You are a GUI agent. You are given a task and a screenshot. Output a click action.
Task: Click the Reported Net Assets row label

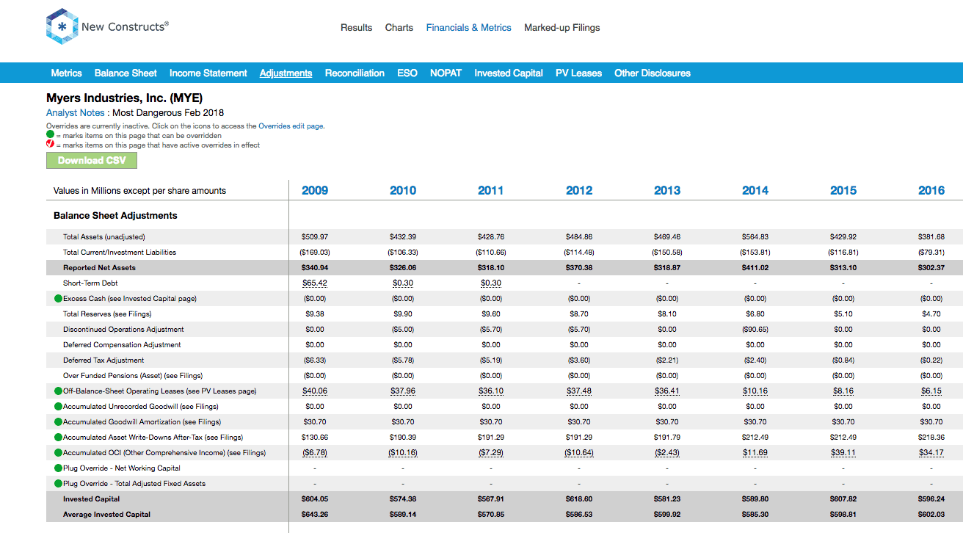99,268
